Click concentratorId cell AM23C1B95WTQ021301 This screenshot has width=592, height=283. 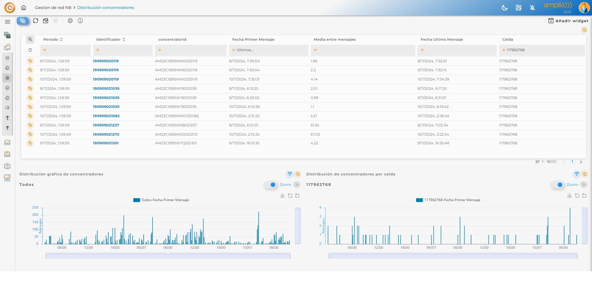tap(176, 143)
